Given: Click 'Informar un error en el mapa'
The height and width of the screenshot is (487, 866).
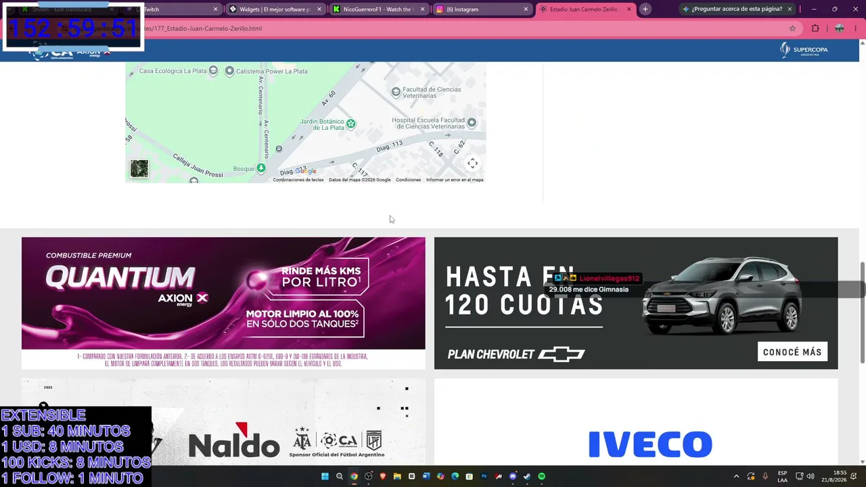Looking at the screenshot, I should [455, 180].
